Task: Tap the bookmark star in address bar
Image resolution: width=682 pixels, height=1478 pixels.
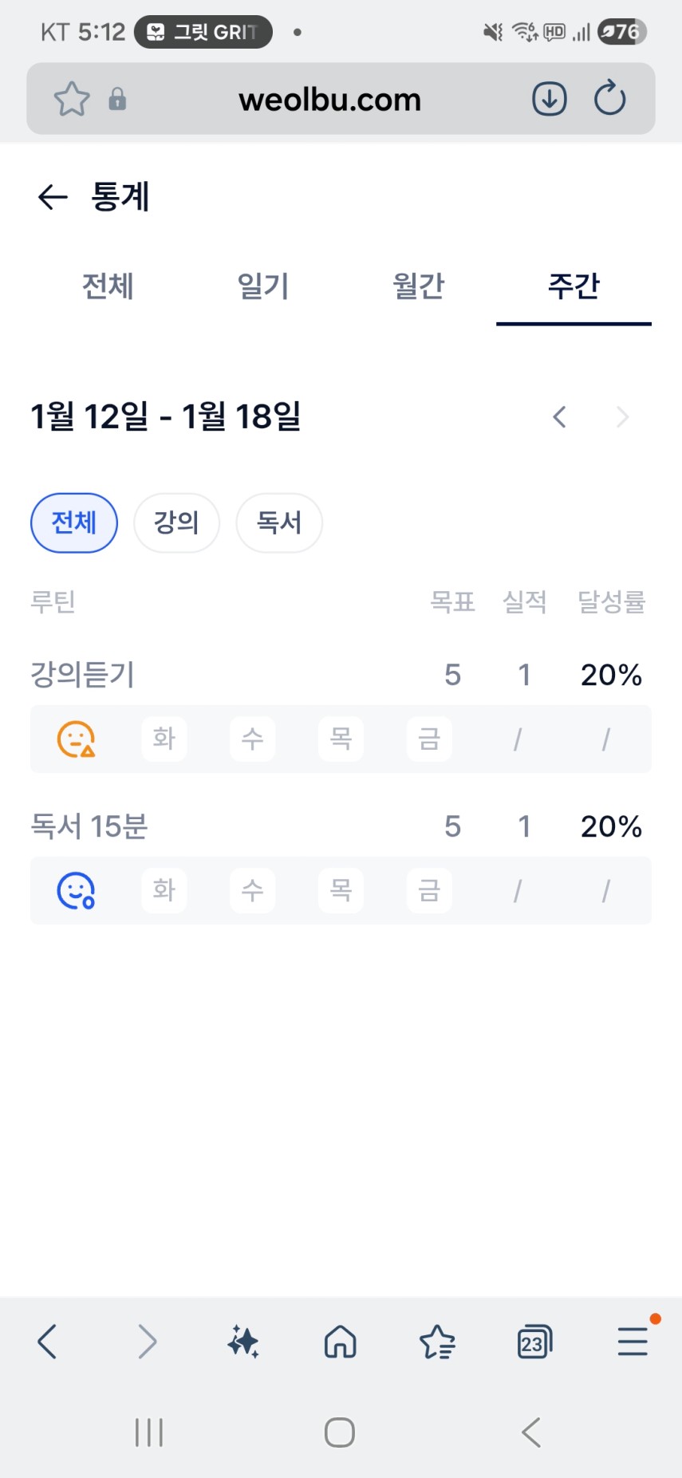Action: tap(72, 100)
